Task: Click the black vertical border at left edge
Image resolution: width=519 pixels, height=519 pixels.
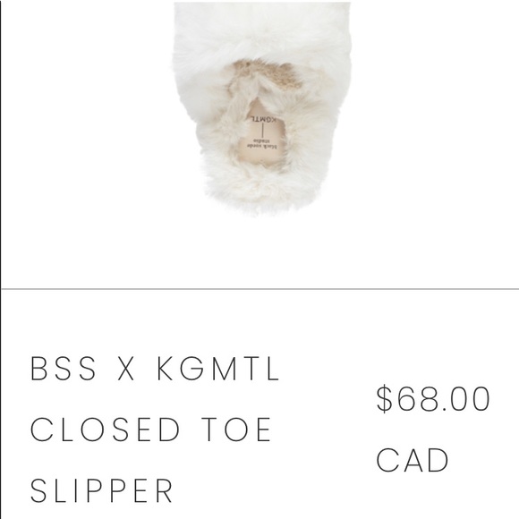Action: 1,259
